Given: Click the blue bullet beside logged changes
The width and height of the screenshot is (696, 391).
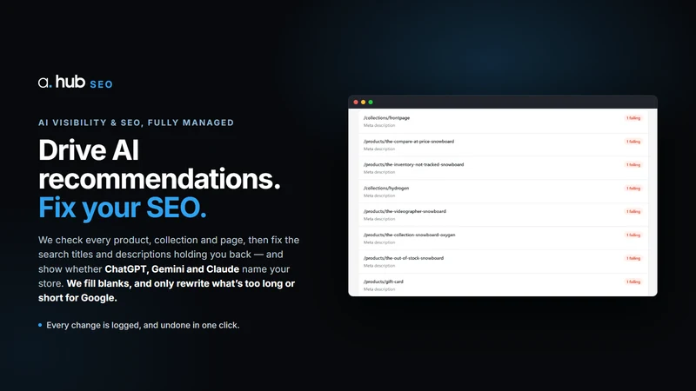Looking at the screenshot, I should click(40, 325).
